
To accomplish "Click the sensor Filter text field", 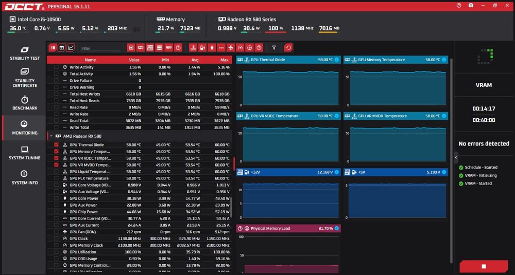I will click(x=100, y=48).
